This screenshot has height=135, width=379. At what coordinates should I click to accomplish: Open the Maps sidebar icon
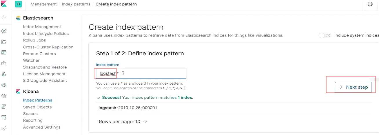click(x=4, y=74)
